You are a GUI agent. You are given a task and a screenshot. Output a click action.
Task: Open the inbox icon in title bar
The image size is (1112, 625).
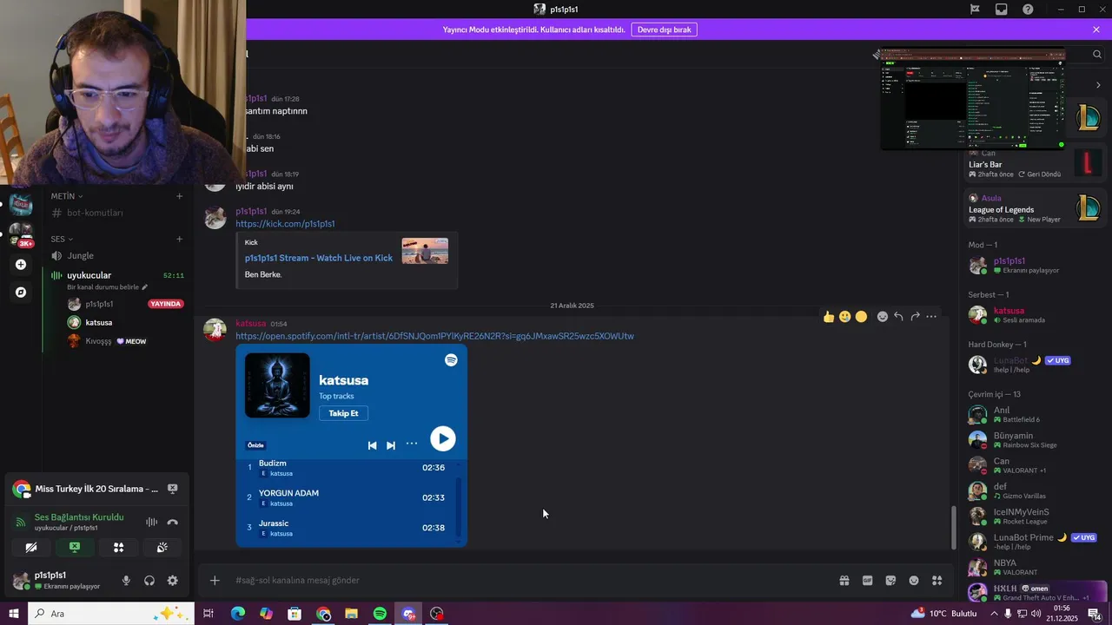[1002, 10]
